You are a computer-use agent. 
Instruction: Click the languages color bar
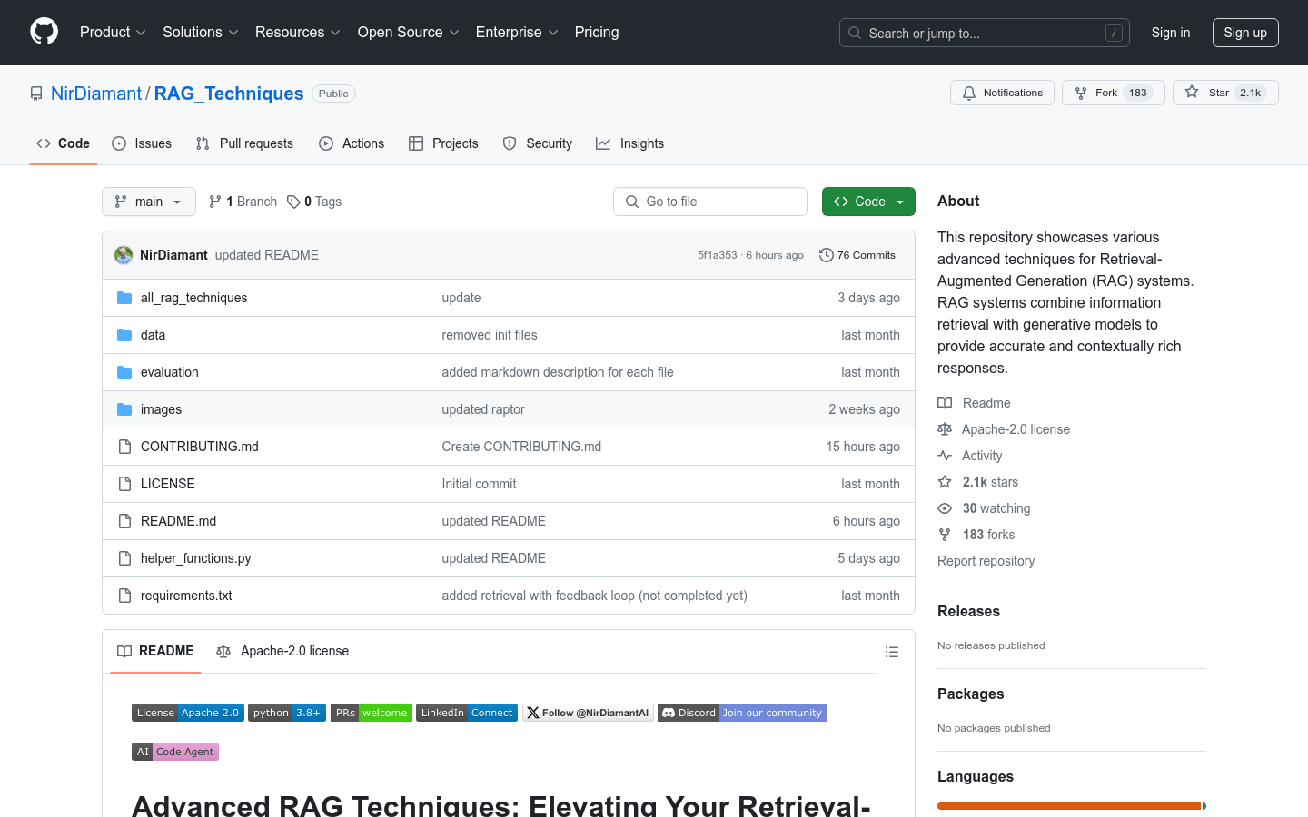coord(1072,806)
